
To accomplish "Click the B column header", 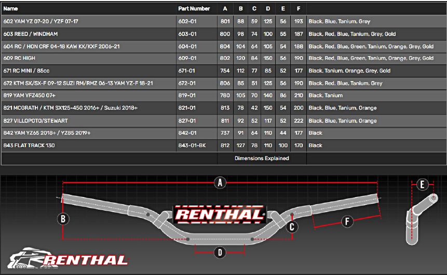I will pyautogui.click(x=240, y=8).
